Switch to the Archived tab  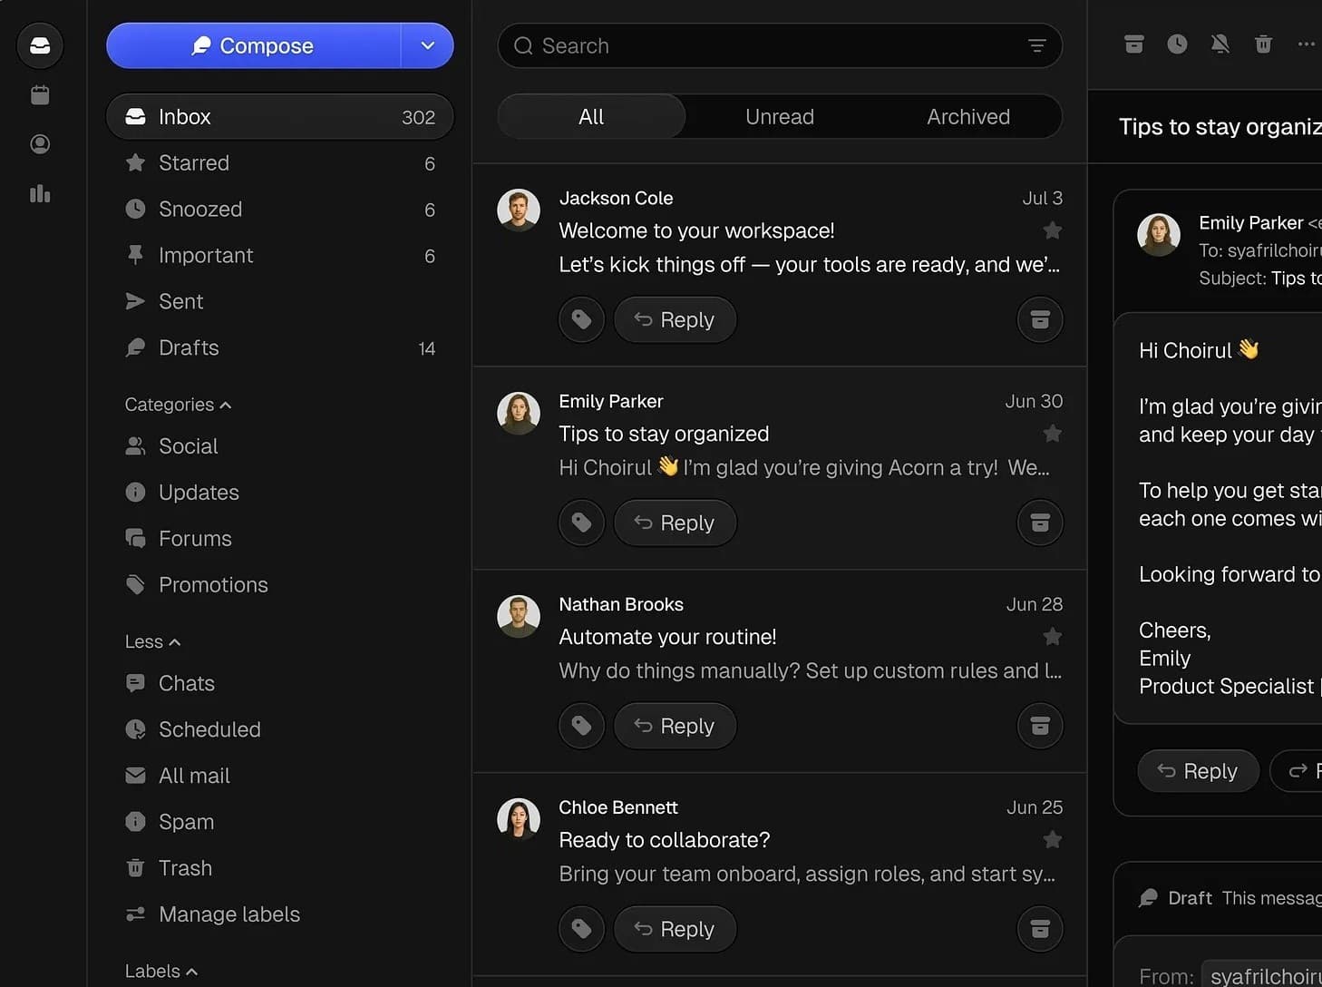tap(968, 117)
